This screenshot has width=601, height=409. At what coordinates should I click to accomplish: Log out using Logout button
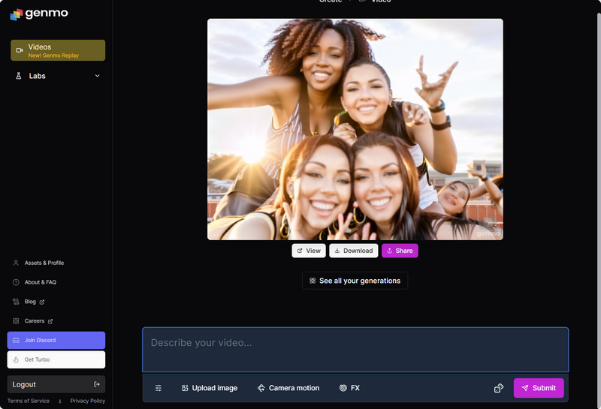(x=56, y=384)
